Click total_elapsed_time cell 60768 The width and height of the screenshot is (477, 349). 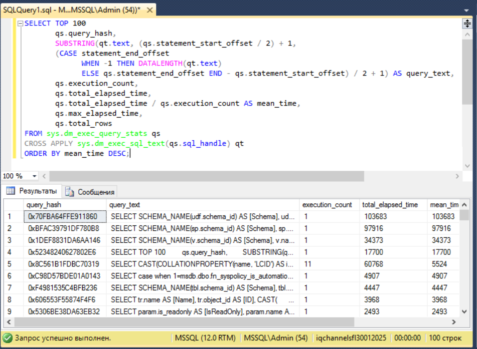click(x=393, y=264)
